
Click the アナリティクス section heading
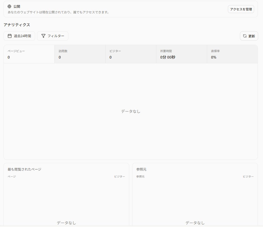click(x=17, y=25)
